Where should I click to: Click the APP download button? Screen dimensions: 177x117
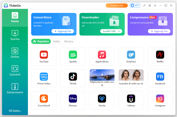pyautogui.click(x=135, y=5)
